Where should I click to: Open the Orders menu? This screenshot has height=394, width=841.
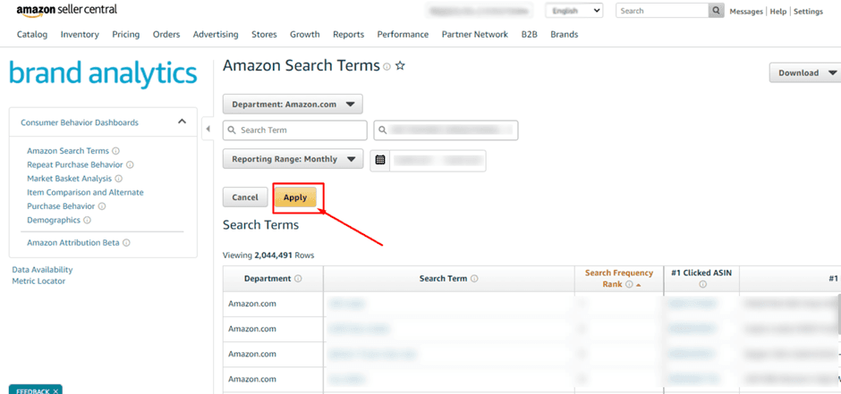pos(166,34)
